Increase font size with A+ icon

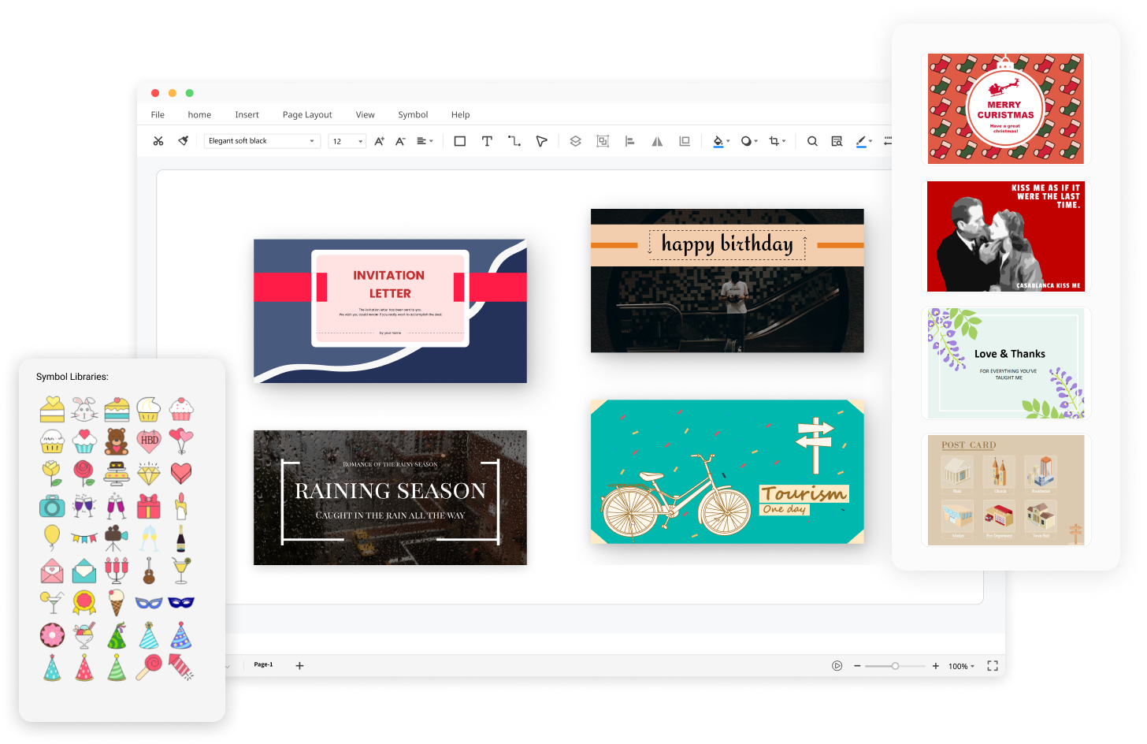point(380,141)
